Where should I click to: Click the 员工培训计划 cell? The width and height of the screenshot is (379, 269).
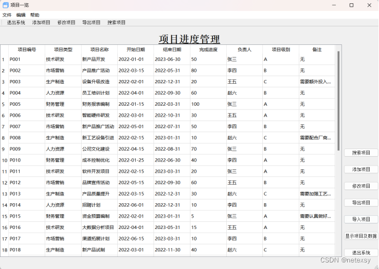99,93
